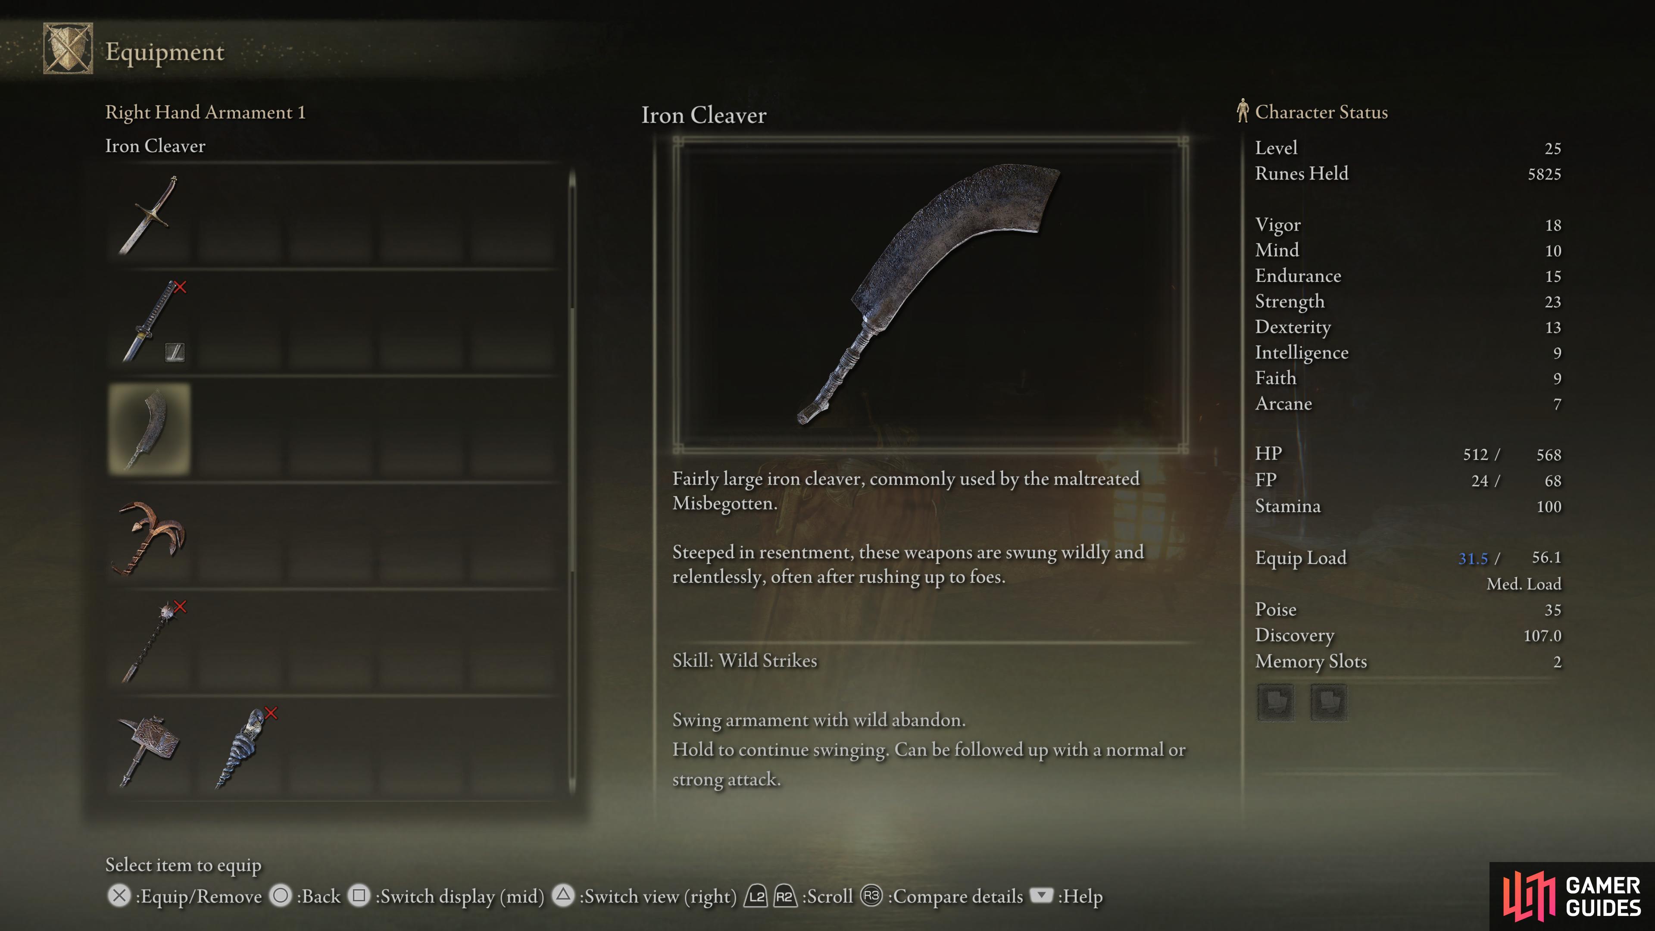Click the Character Status figure icon
Screen dimensions: 1655x931
(x=1243, y=110)
